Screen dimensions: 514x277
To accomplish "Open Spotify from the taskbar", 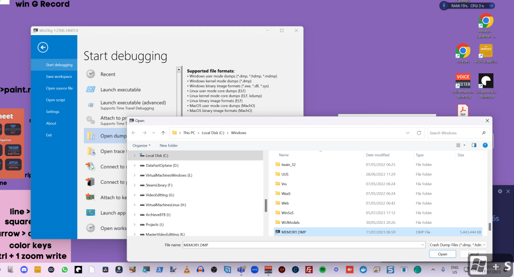I will pyautogui.click(x=322, y=269).
